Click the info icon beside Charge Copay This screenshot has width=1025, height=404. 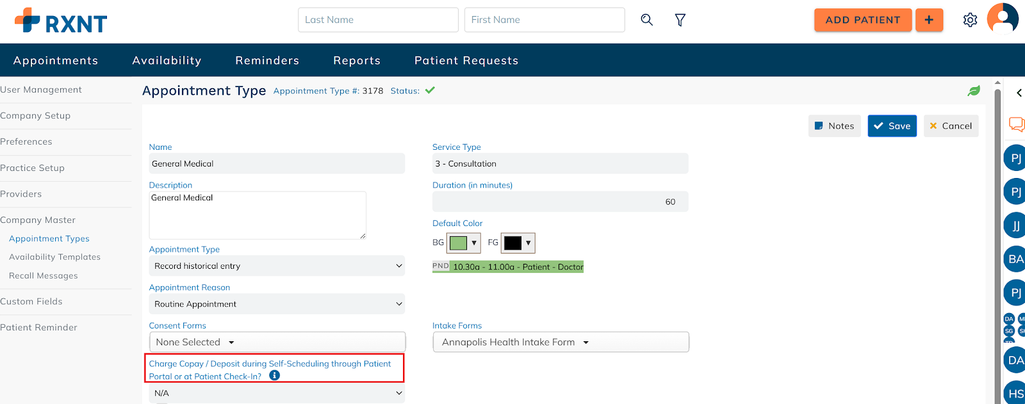click(x=274, y=376)
